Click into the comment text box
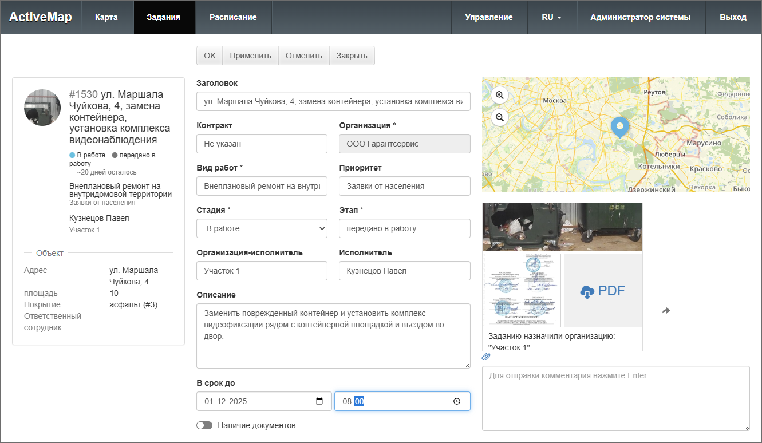Viewport: 762px width, 443px height. 615,398
